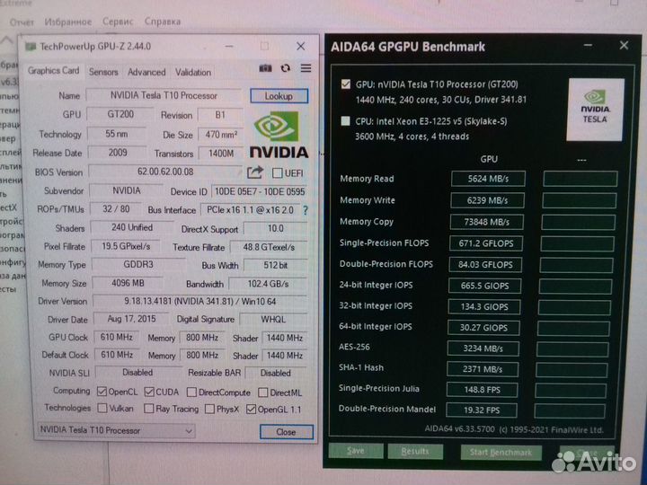Click the Start Benchmark button
Viewport: 647px width, 485px height.
click(501, 453)
